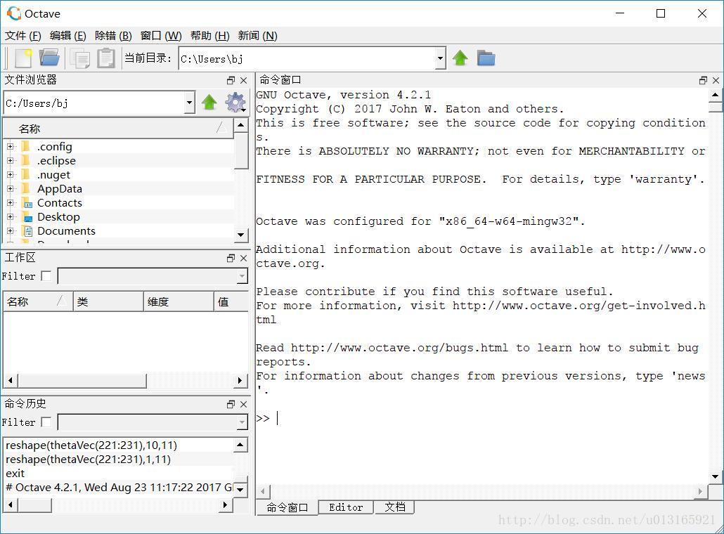Close the workspace panel
724x534 pixels.
coord(243,258)
